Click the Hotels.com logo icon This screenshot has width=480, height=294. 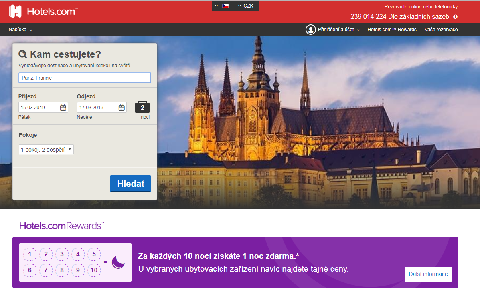[15, 11]
